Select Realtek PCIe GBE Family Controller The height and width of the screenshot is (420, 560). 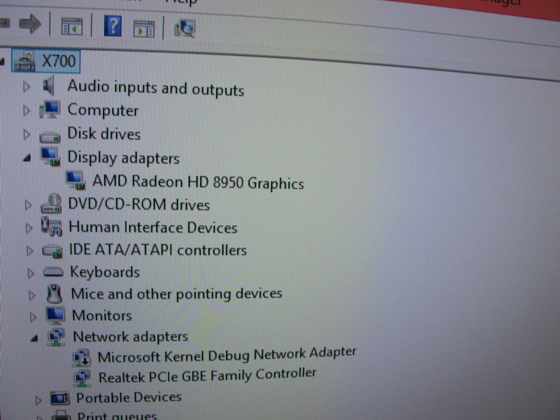pos(207,375)
